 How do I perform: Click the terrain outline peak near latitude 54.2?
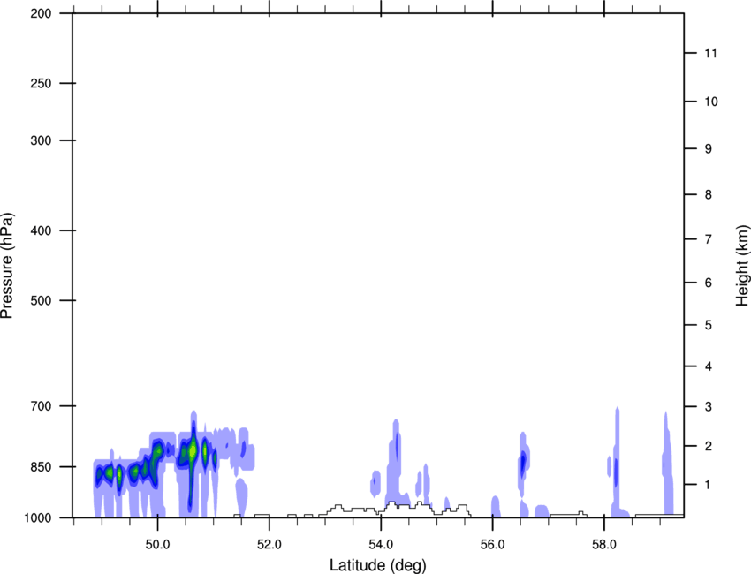[391, 503]
